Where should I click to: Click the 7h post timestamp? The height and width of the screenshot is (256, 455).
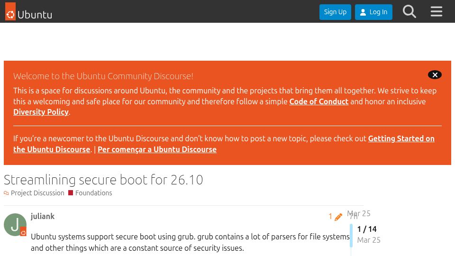click(354, 218)
